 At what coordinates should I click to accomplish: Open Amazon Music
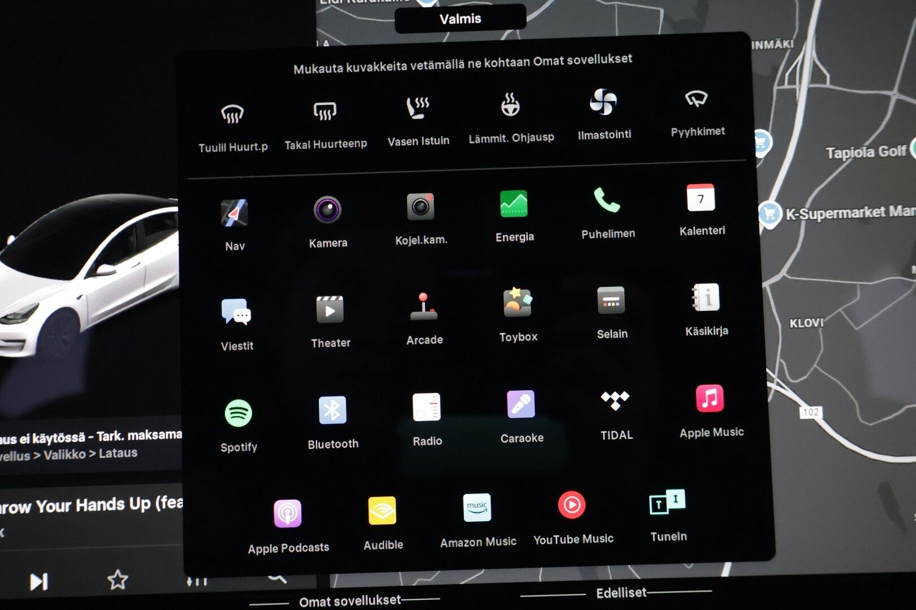pos(477,508)
